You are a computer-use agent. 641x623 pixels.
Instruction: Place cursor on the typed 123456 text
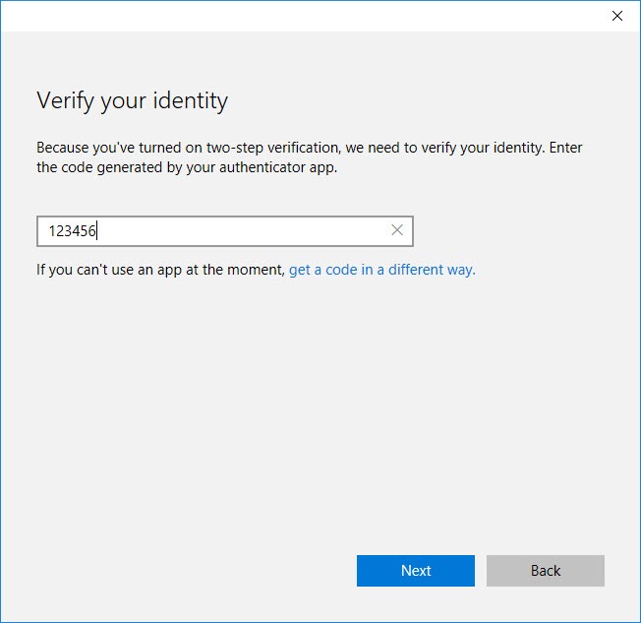72,231
